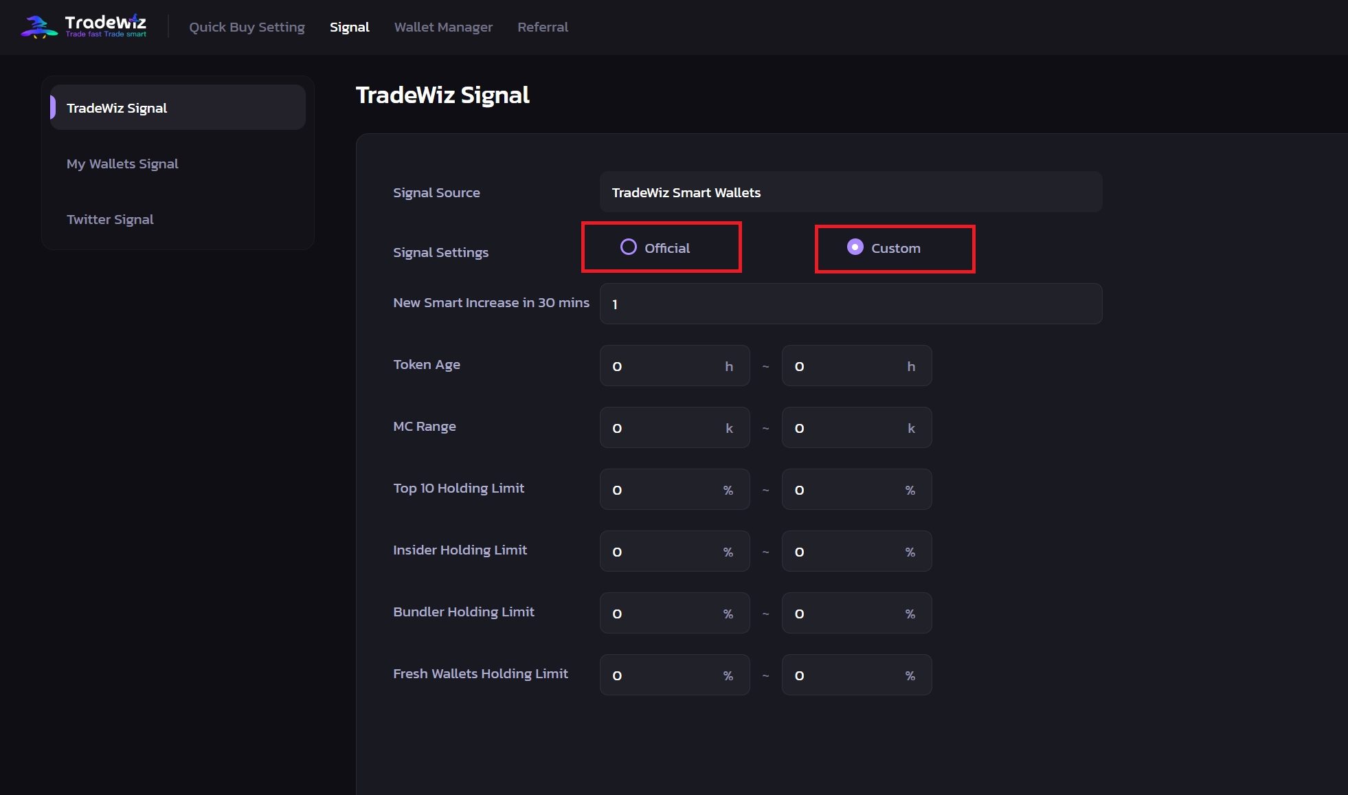Click the New Smart Increase in 30 mins label
Image resolution: width=1348 pixels, height=795 pixels.
[x=491, y=302]
